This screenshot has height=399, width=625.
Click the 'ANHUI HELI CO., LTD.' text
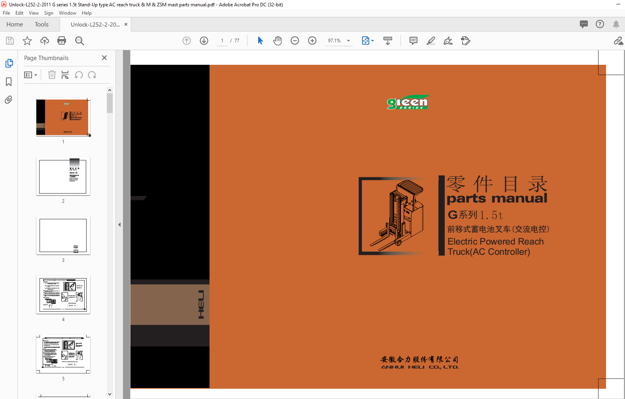420,367
